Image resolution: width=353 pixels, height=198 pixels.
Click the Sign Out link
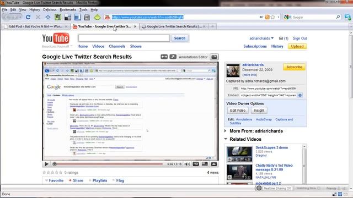point(299,38)
